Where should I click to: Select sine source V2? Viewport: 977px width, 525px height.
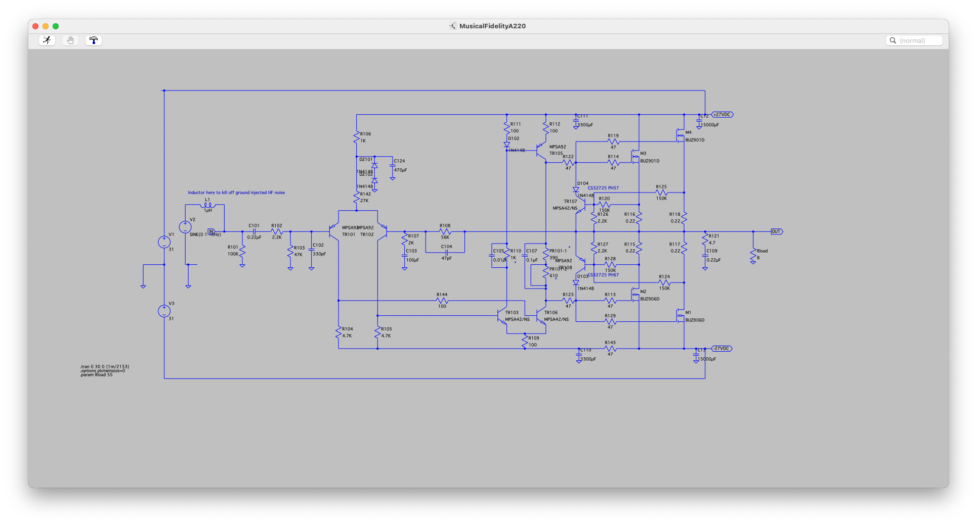[x=185, y=227]
